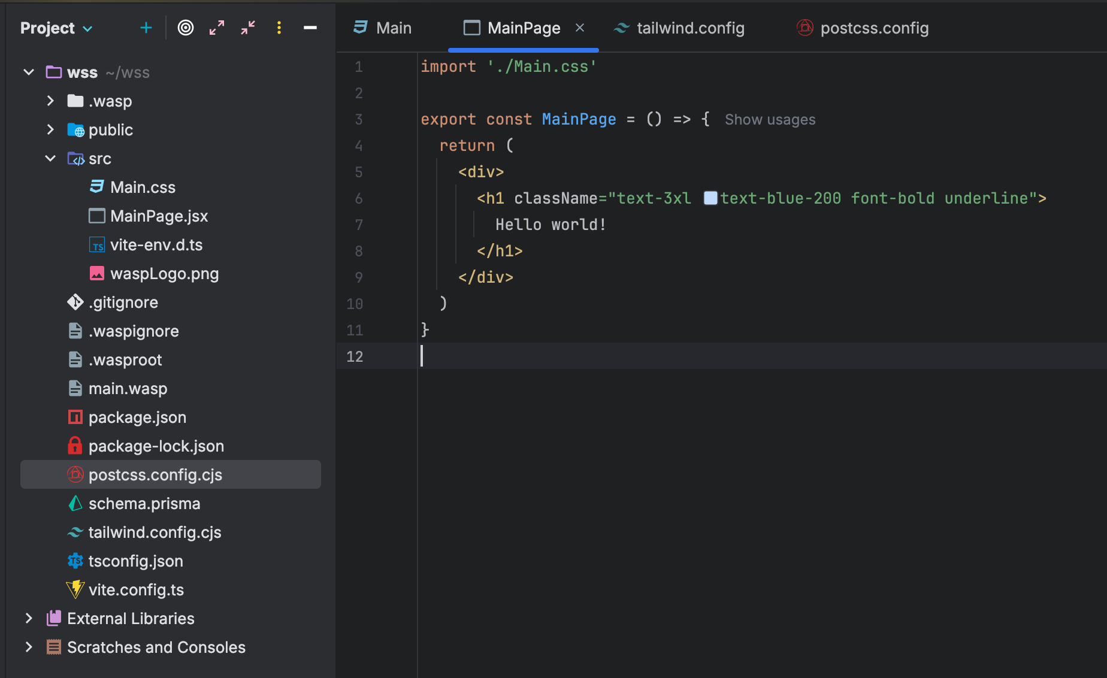Click the file icon of main.wasp
The height and width of the screenshot is (678, 1107).
click(75, 388)
